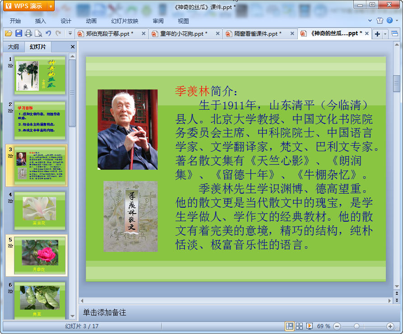Zoom out with the minus button
403x334 pixels.
(x=337, y=326)
